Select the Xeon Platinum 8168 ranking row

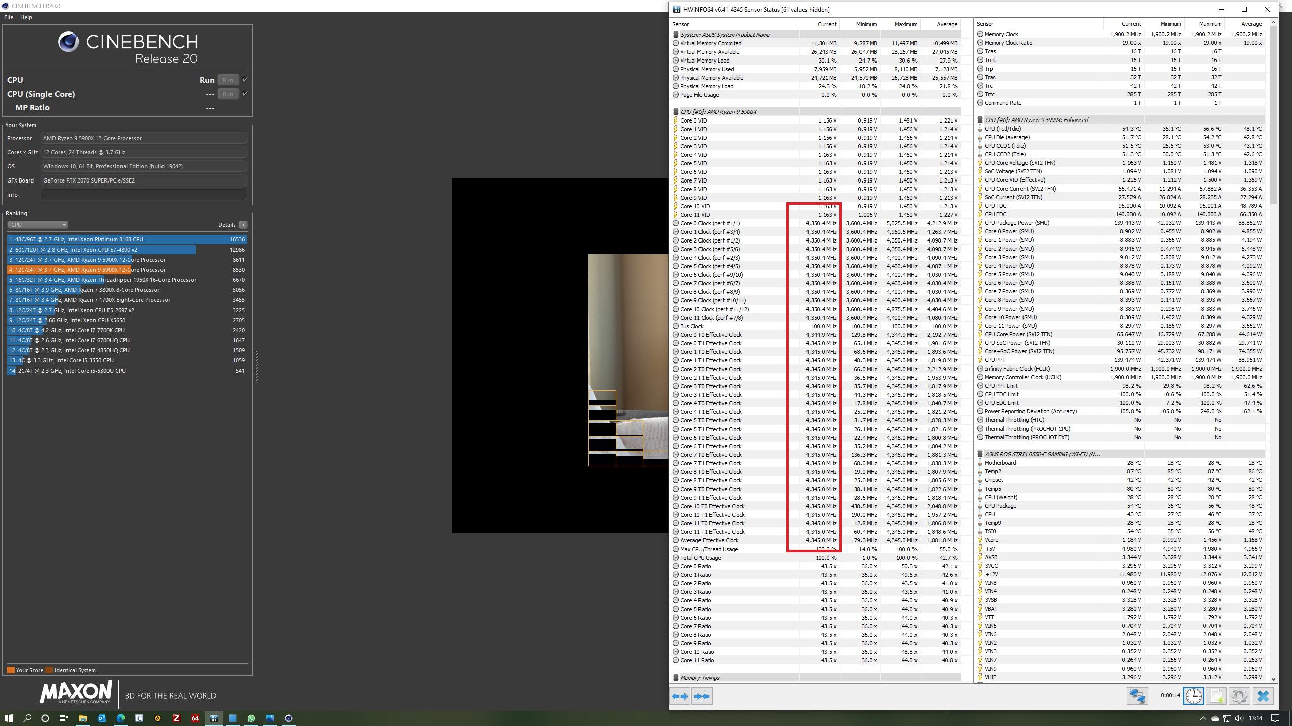[127, 239]
